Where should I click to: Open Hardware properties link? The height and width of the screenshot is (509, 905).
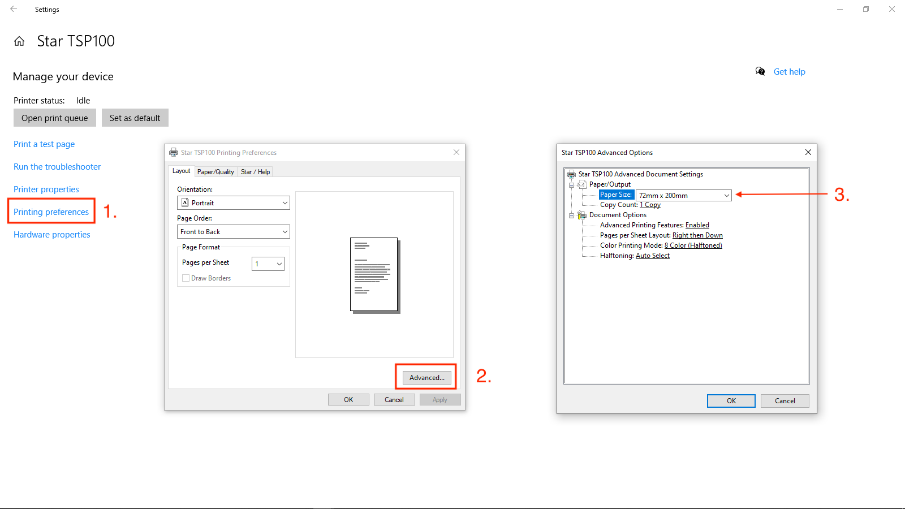52,235
